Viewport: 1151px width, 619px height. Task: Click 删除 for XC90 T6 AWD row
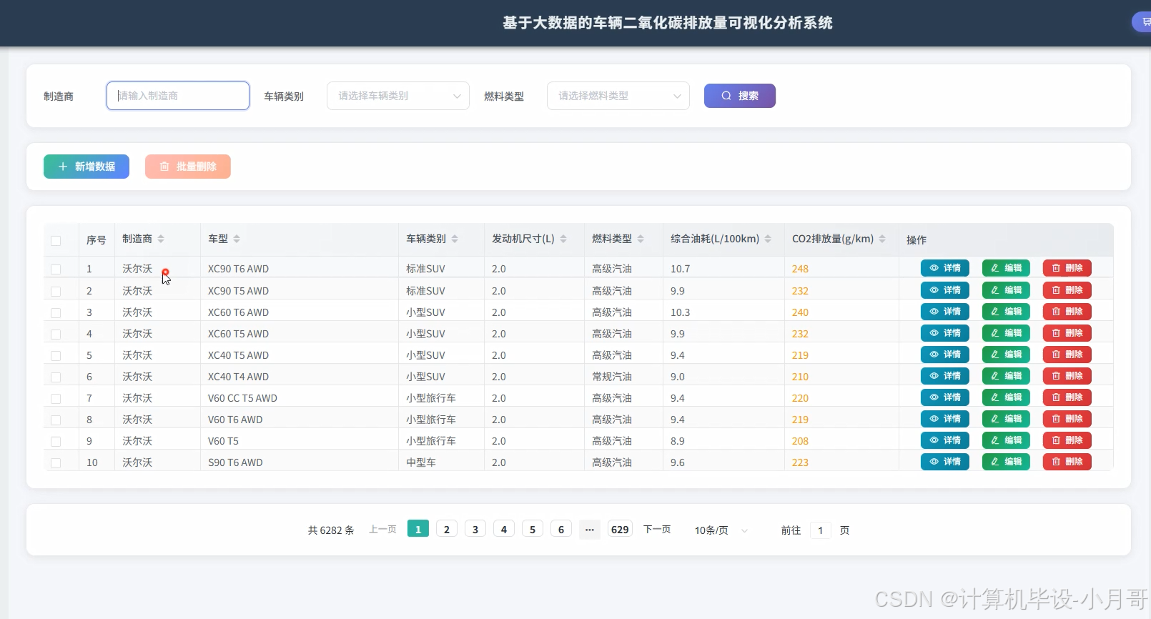point(1067,268)
